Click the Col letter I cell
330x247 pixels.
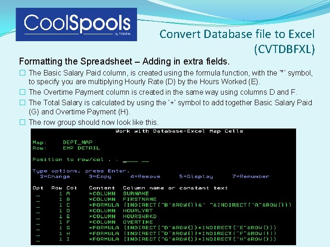click(x=68, y=239)
